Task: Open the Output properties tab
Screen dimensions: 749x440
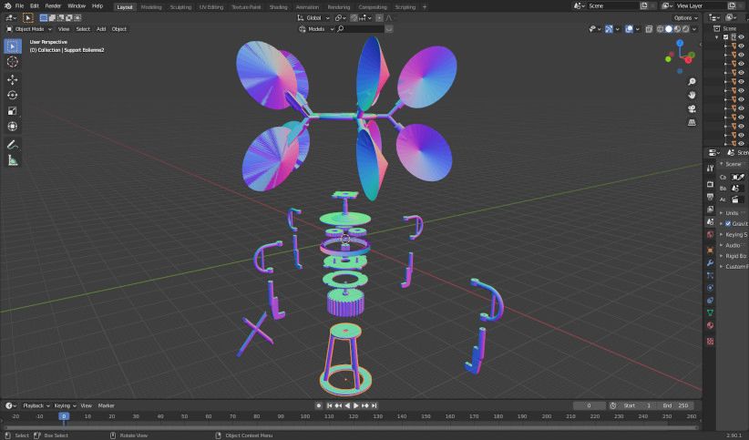Action: pyautogui.click(x=711, y=197)
